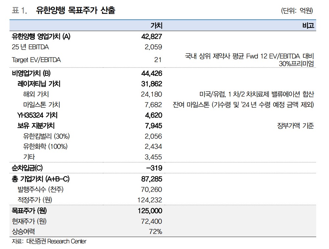Click the source line 대신증권 Research Center

pos(56,241)
